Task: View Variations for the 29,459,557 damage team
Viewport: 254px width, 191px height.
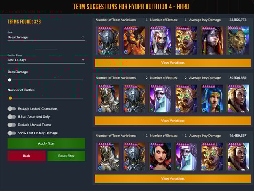Action: [x=173, y=178]
